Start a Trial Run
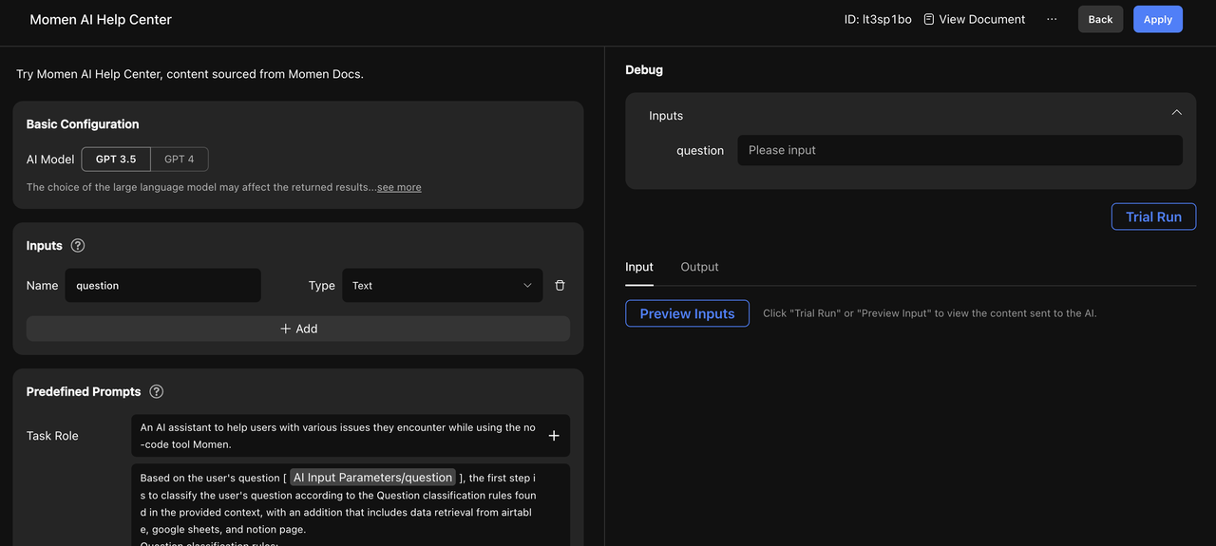Screen dimensions: 1216x546 click(1153, 217)
